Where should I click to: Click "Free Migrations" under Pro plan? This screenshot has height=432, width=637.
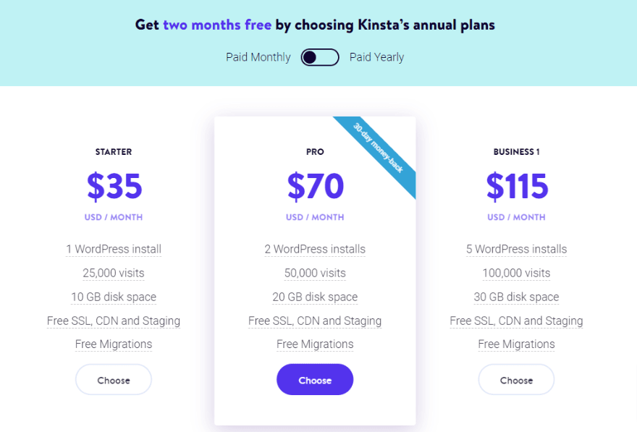point(315,344)
